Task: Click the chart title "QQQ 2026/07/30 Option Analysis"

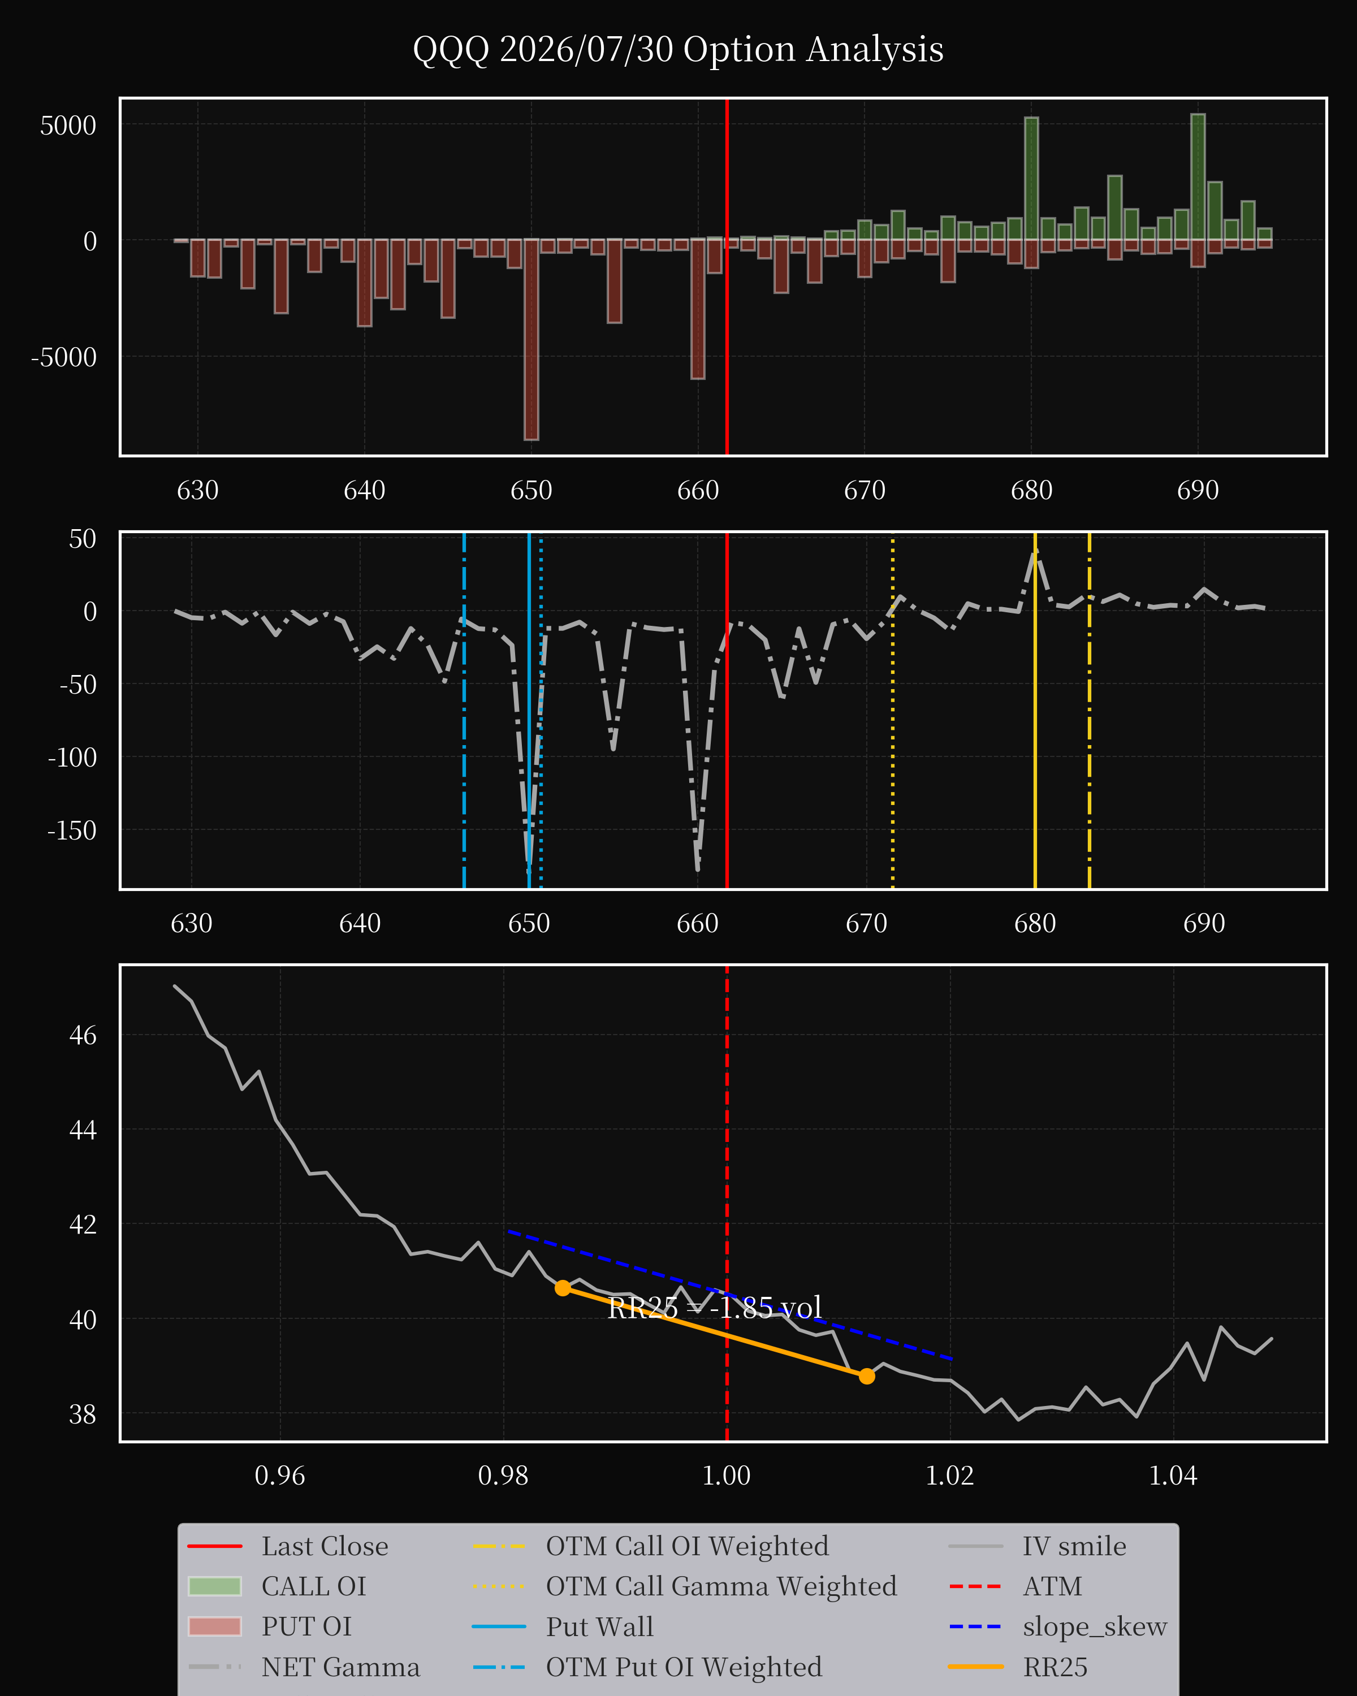Action: click(x=678, y=50)
